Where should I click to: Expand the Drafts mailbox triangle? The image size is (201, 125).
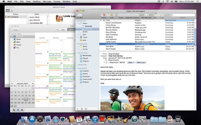coord(79,32)
